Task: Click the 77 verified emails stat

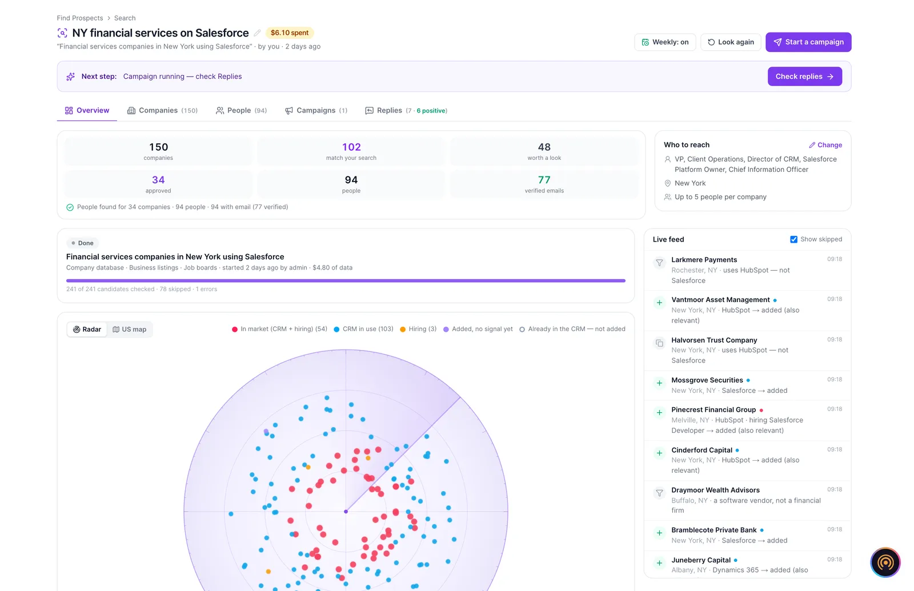Action: point(544,184)
